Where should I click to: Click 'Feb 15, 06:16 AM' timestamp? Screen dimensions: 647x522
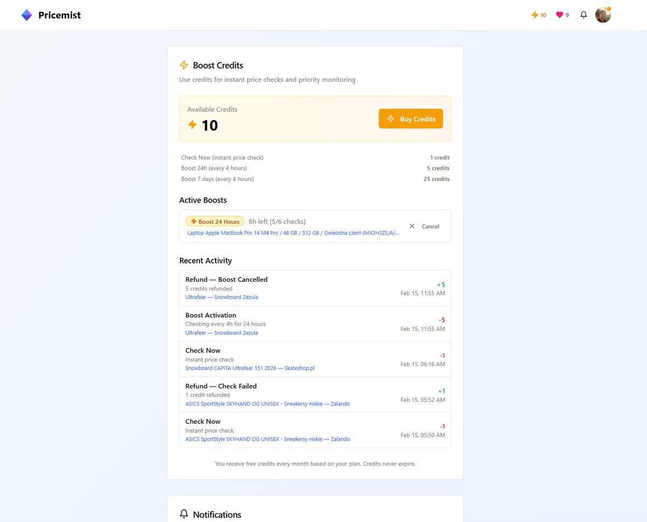tap(423, 364)
